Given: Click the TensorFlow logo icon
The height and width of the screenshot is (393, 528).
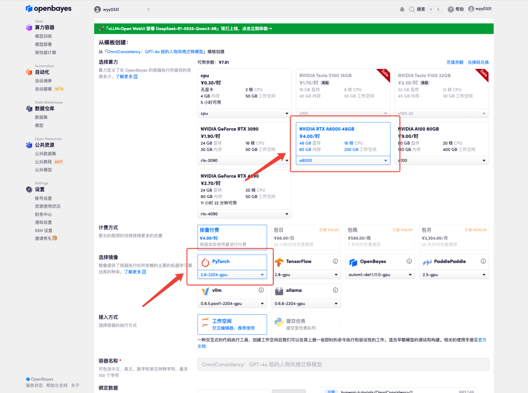Looking at the screenshot, I should [279, 262].
